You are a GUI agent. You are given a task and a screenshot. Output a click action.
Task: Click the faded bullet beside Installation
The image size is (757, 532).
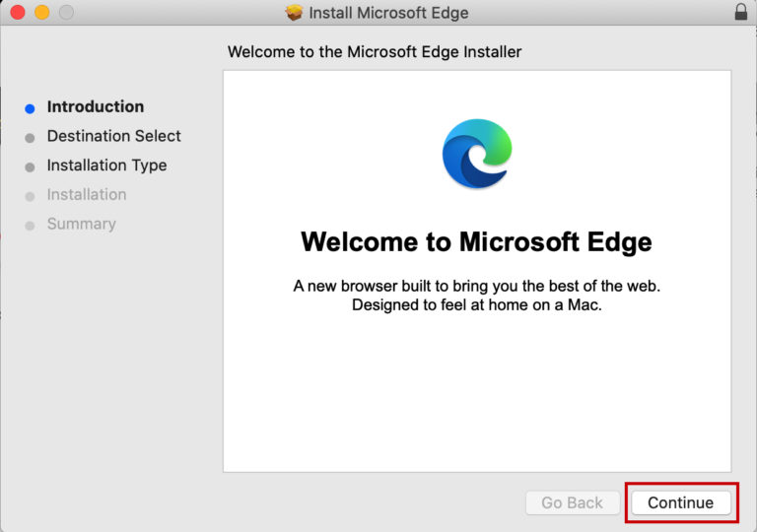click(30, 197)
